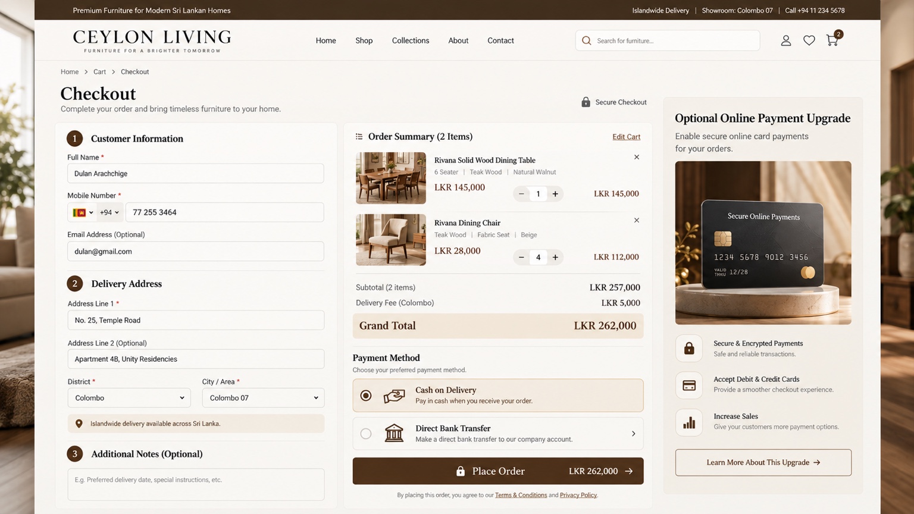Increase Dining Chair quantity with plus
Screen dimensions: 914x514
(555, 257)
